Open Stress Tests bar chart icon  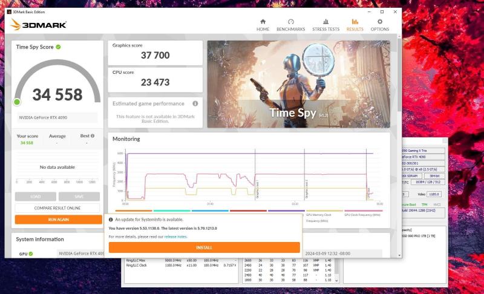pyautogui.click(x=325, y=22)
